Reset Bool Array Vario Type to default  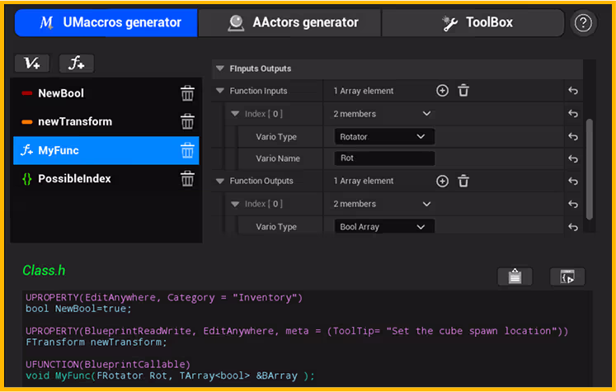click(573, 227)
